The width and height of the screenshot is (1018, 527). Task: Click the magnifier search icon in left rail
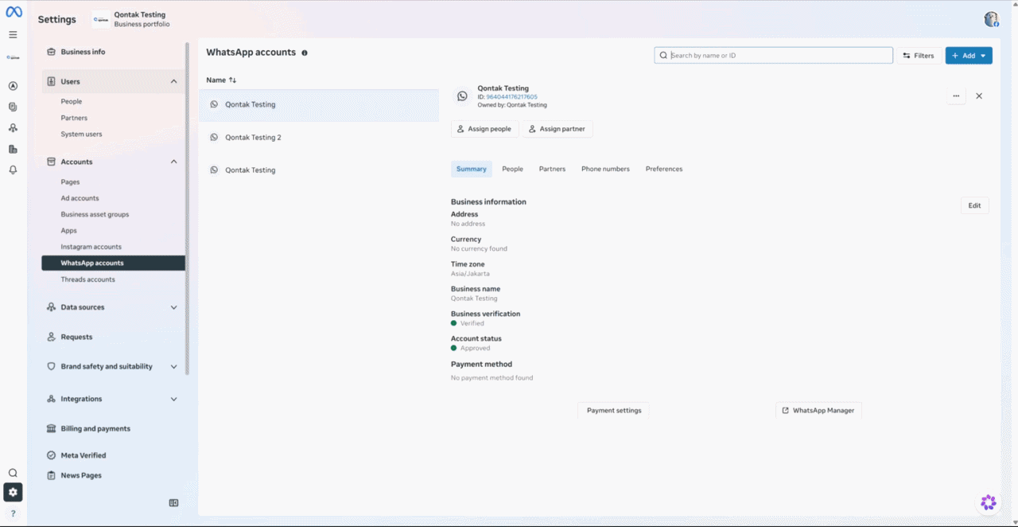click(13, 473)
